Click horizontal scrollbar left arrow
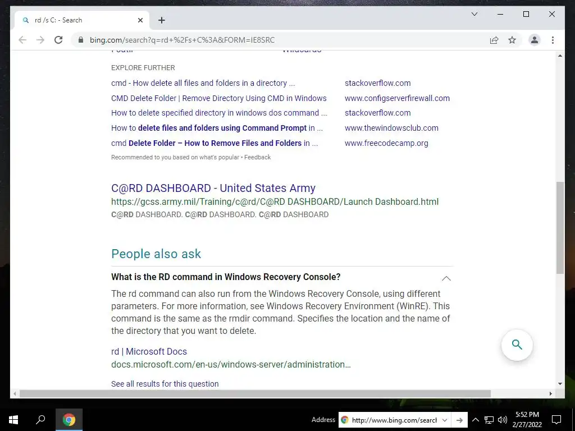 click(14, 393)
